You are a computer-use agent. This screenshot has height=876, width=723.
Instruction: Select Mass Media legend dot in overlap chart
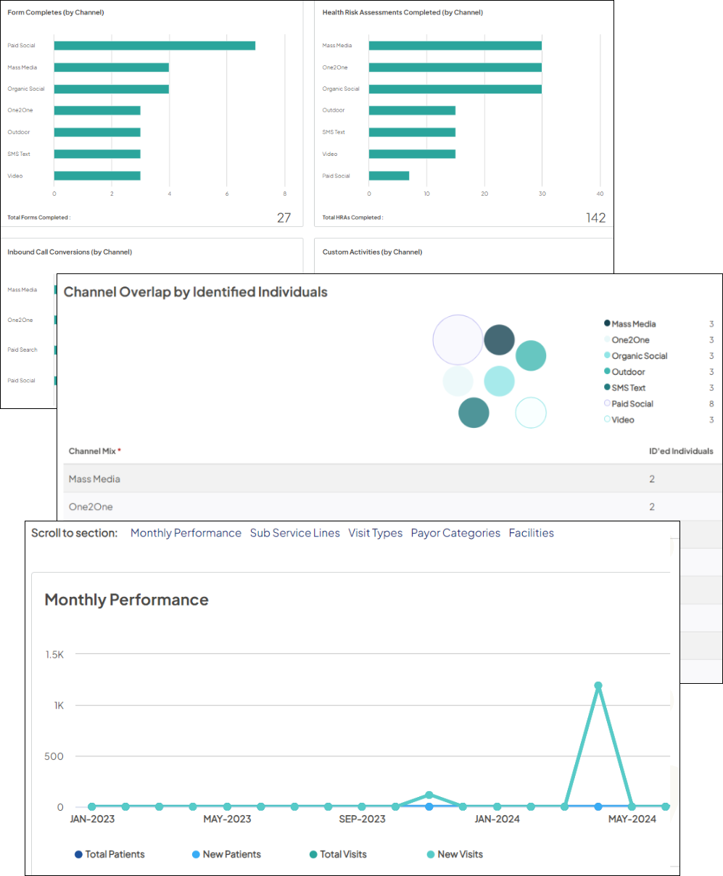coord(607,324)
